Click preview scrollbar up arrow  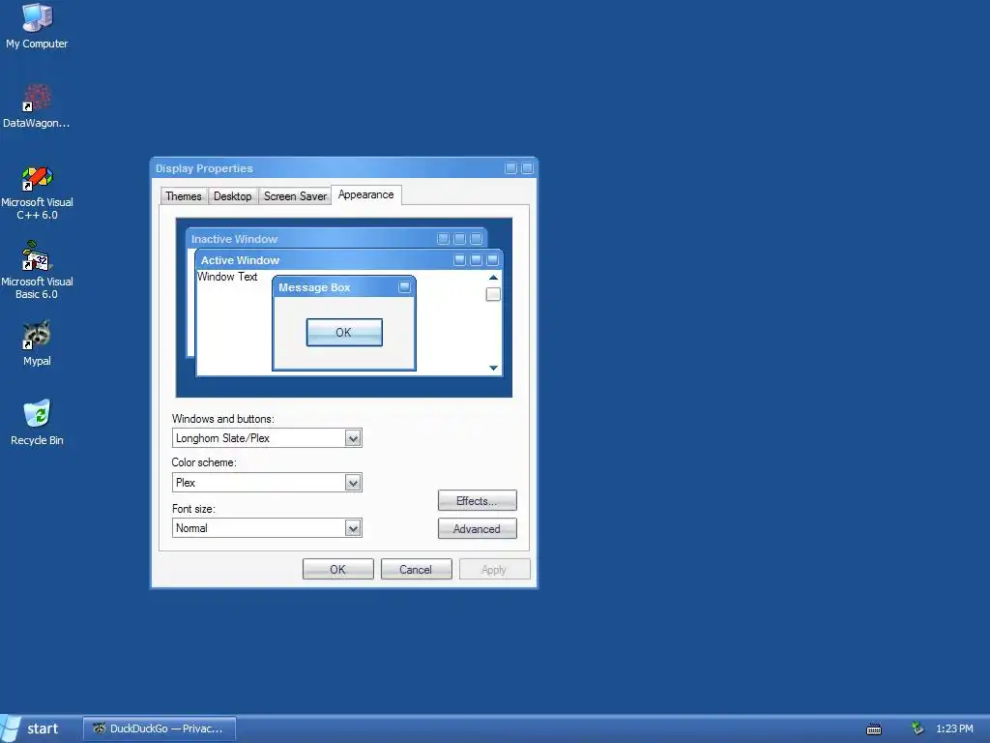(x=493, y=278)
